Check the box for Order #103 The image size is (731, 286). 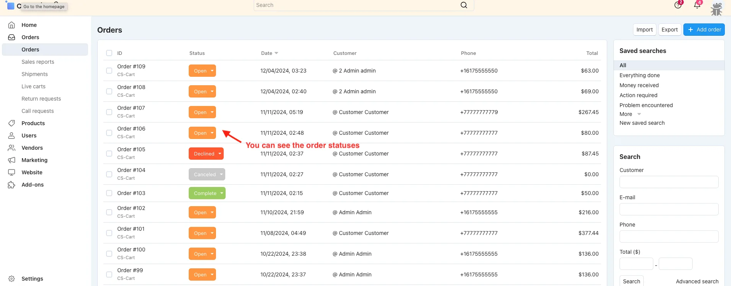[x=109, y=193]
